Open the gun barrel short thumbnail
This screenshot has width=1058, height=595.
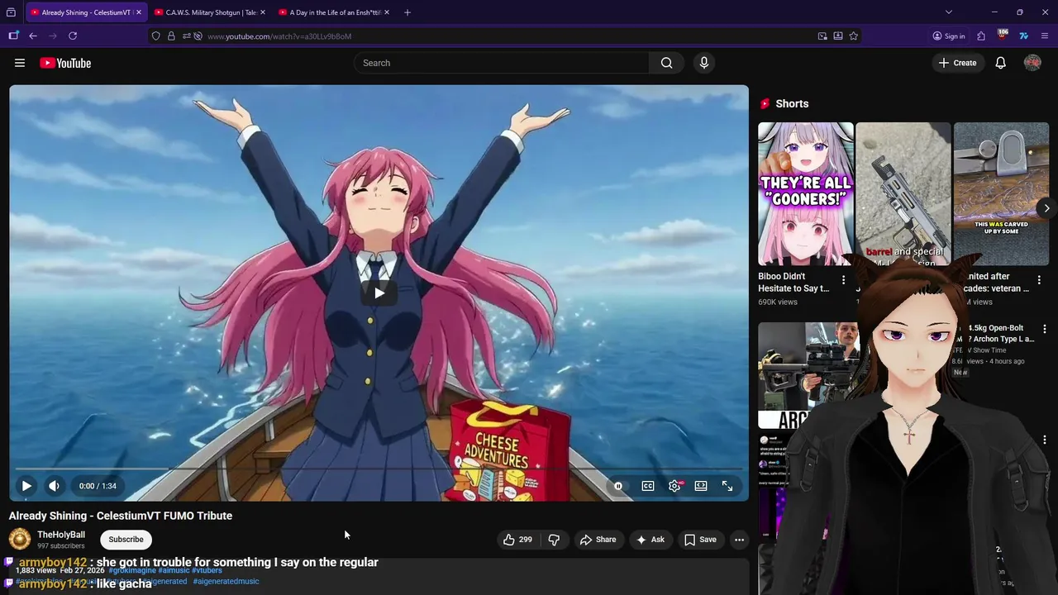click(903, 193)
